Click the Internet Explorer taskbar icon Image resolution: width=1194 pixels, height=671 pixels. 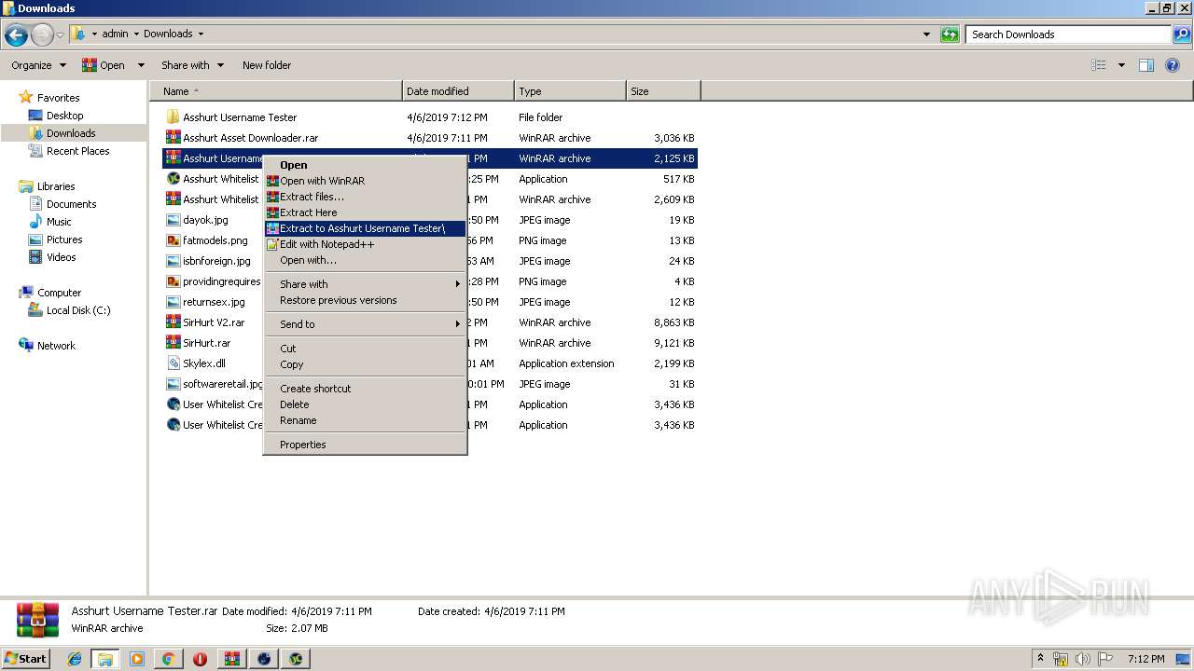(75, 659)
